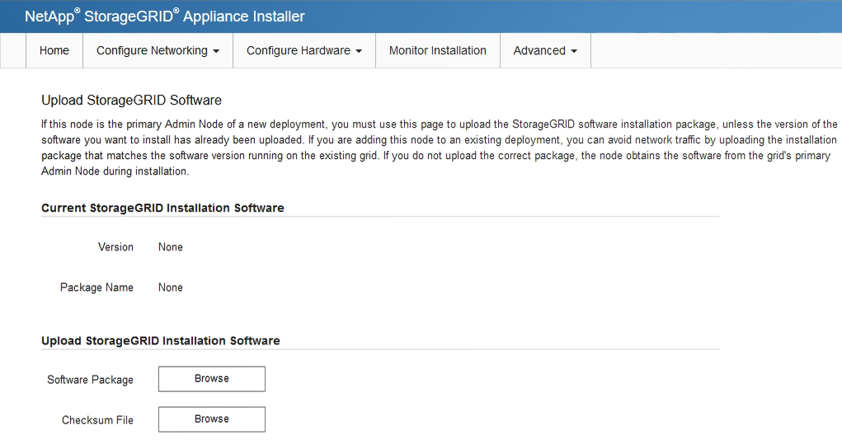Click the NetApp StorageGRID Appliance Installer title
842x444 pixels.
pos(164,16)
